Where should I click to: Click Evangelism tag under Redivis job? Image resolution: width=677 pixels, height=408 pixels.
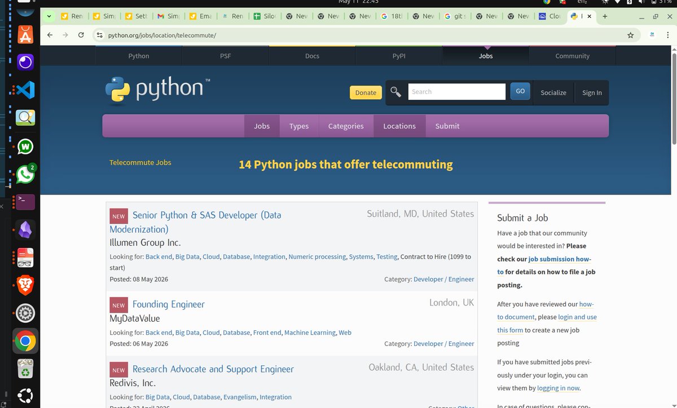point(240,397)
